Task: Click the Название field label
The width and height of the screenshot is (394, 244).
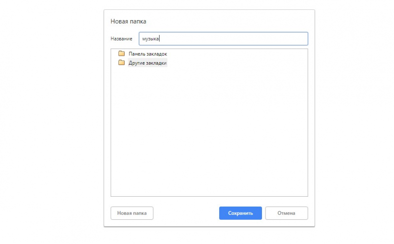Action: pos(121,39)
